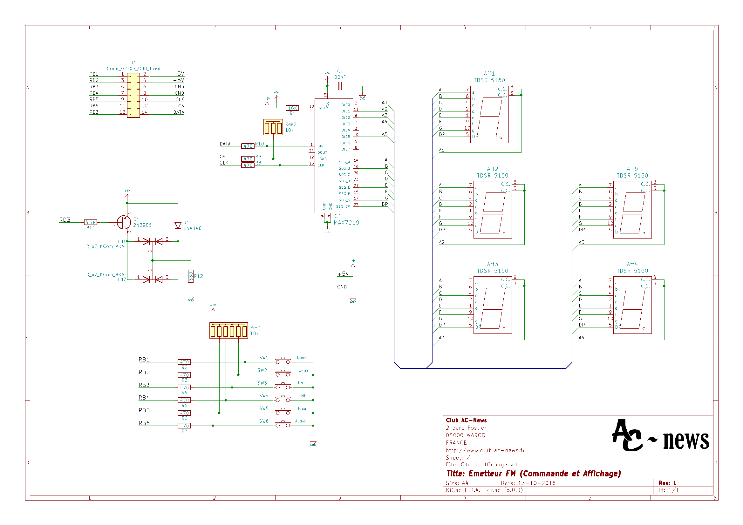Image resolution: width=743 pixels, height=525 pixels.
Task: Click the Res1 10k resistor network
Action: click(229, 330)
